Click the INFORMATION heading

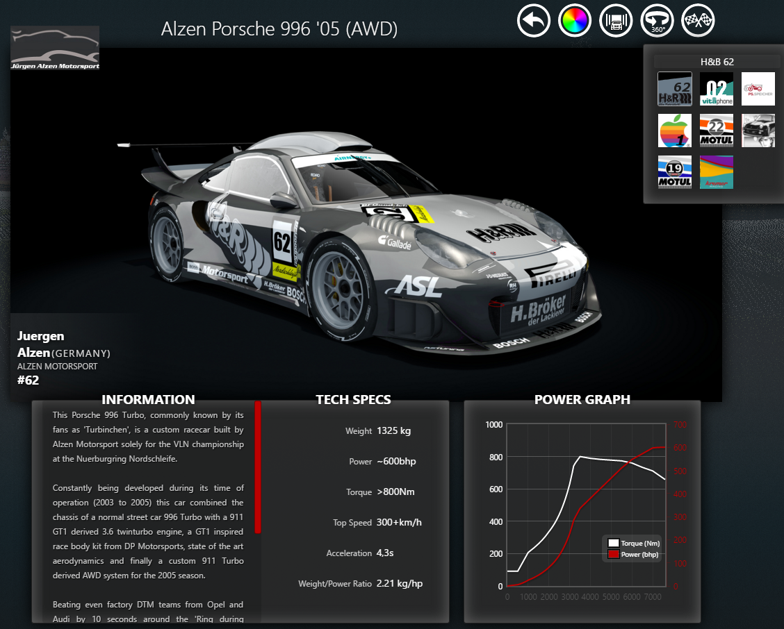[x=148, y=400]
